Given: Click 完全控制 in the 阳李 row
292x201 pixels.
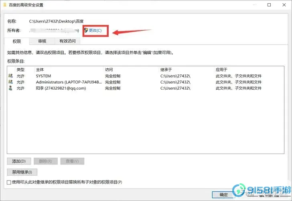Looking at the screenshot, I should tap(113, 88).
